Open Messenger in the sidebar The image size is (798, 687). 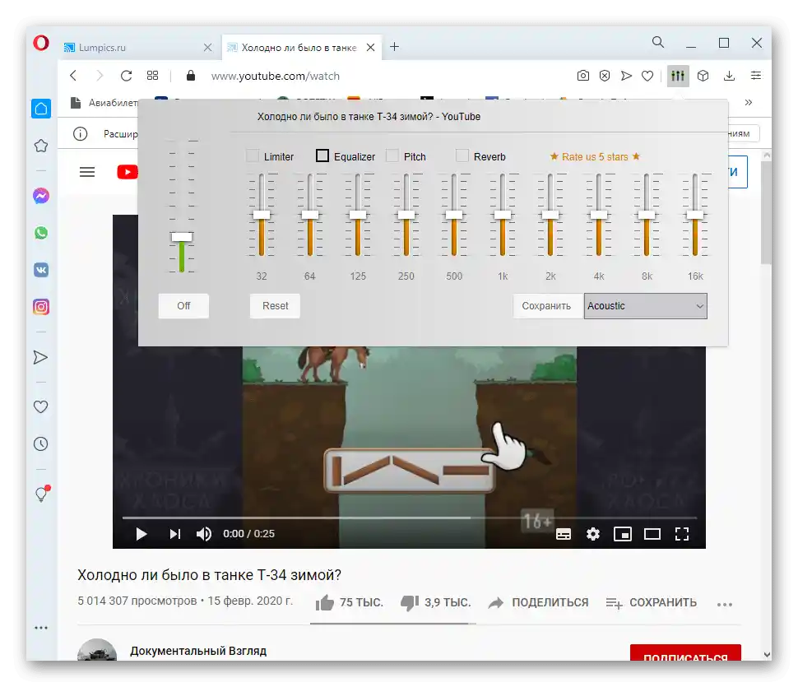coord(41,196)
